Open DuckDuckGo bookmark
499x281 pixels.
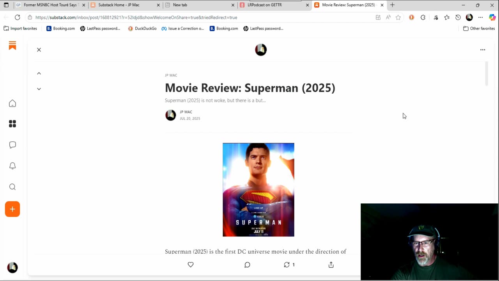142,28
